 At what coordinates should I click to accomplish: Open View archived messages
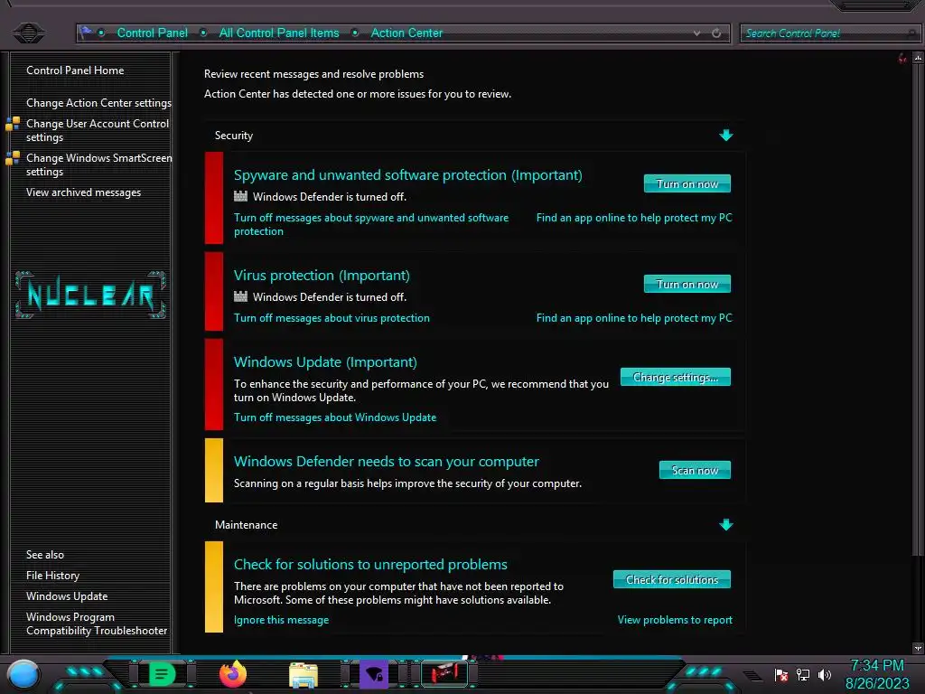[83, 192]
